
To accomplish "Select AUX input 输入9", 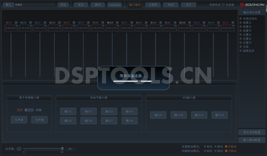I will pos(158,115).
